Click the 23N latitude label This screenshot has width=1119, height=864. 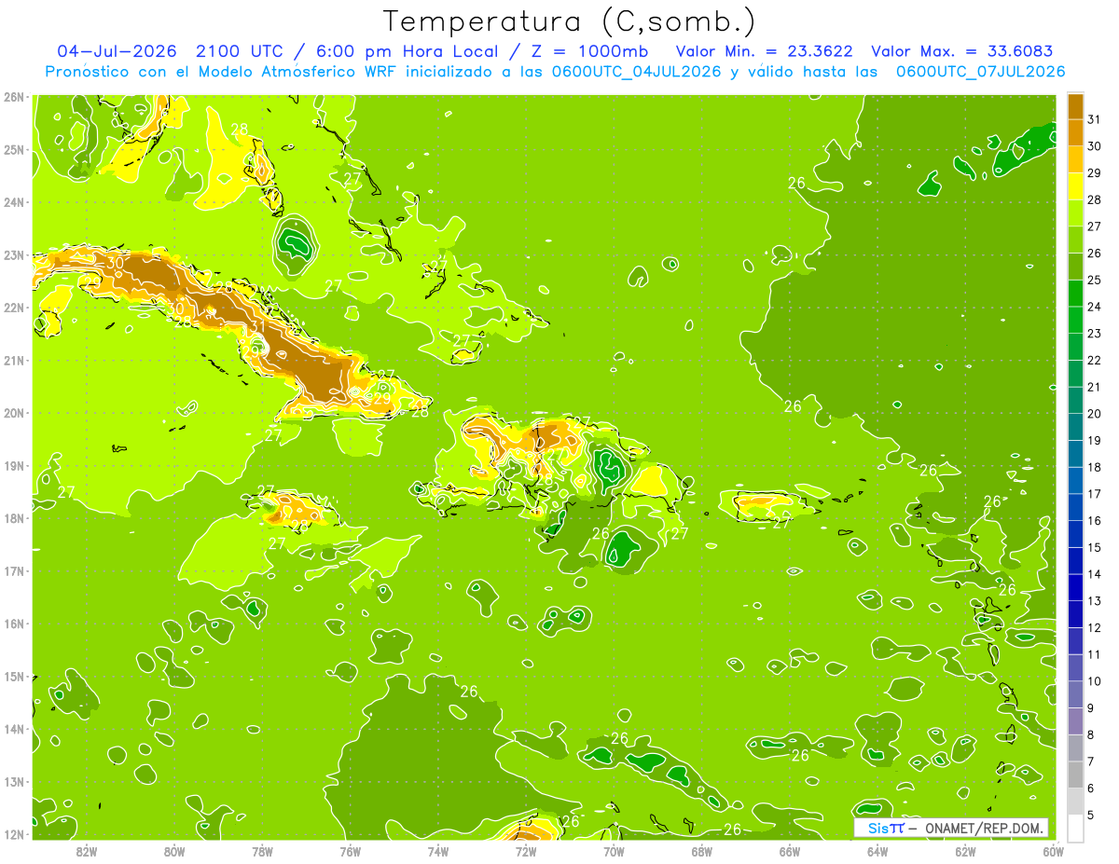pyautogui.click(x=13, y=254)
